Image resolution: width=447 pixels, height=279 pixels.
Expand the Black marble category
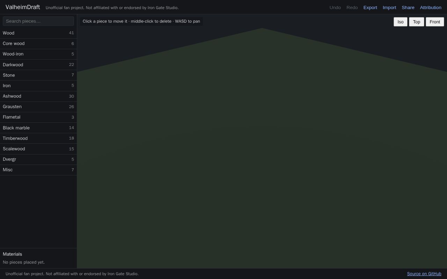(x=38, y=128)
